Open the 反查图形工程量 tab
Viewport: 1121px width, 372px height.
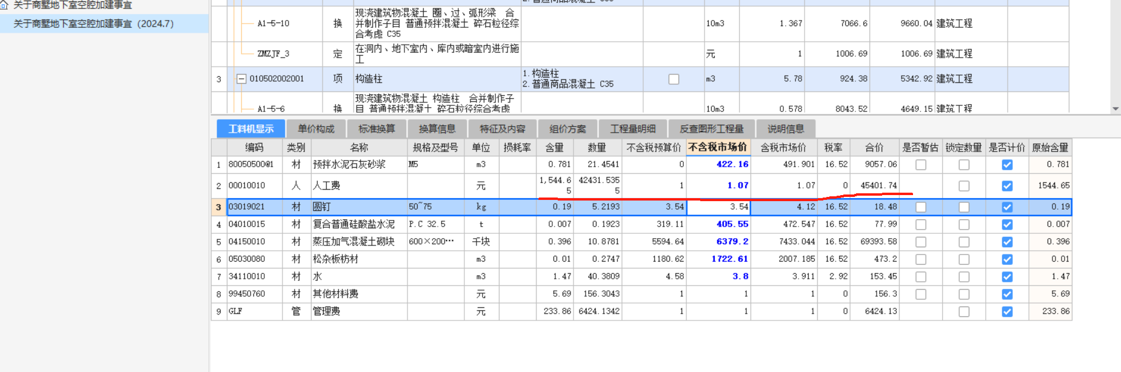point(711,129)
